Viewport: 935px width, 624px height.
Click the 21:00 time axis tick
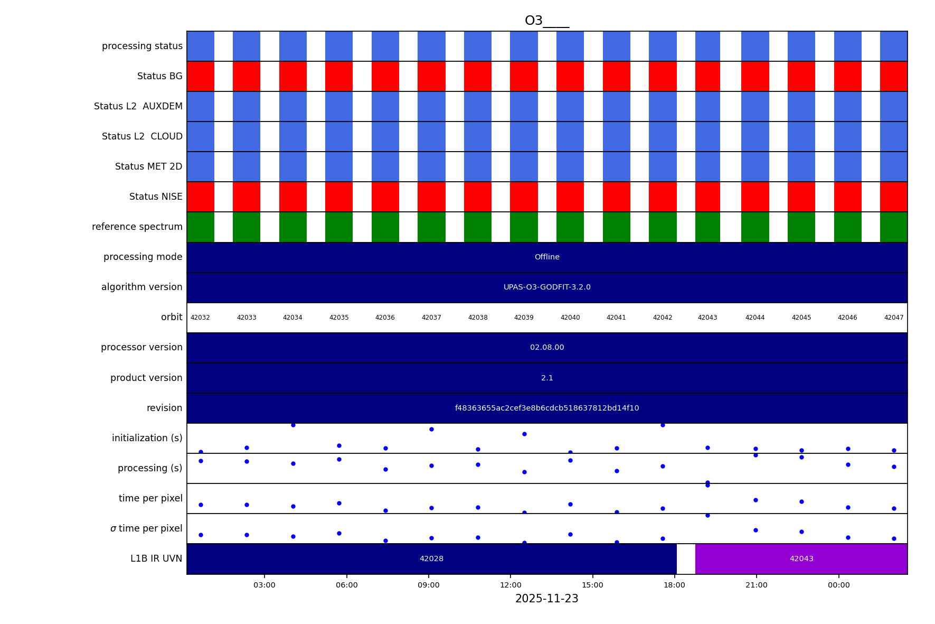pyautogui.click(x=757, y=585)
